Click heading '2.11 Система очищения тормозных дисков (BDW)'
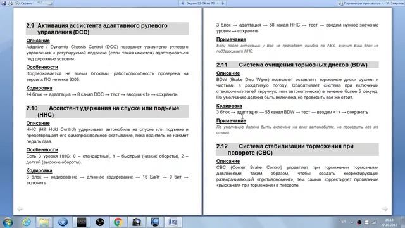Image resolution: width=405 pixels, height=228 pixels. [x=297, y=65]
